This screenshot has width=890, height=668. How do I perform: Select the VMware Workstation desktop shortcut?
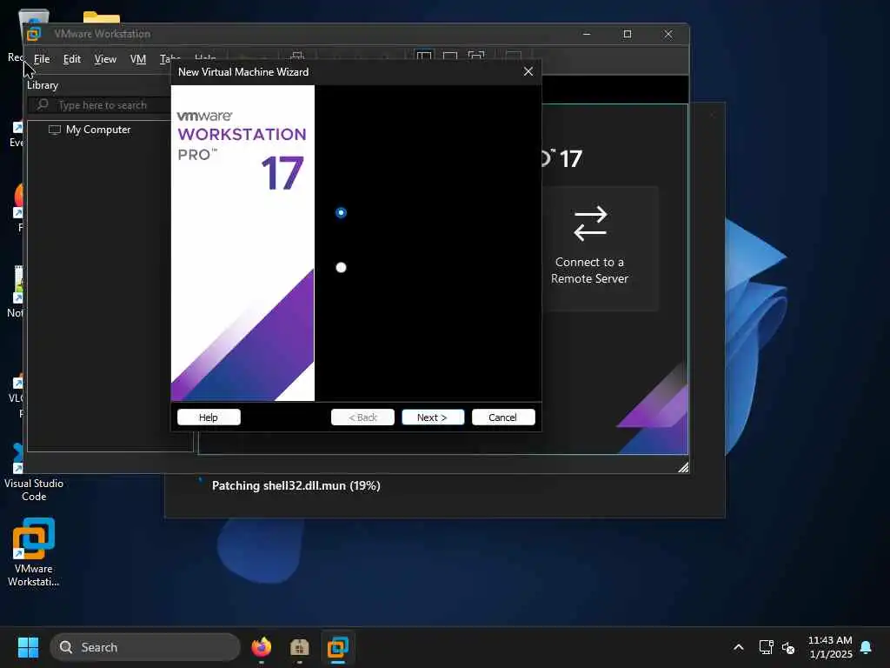pos(34,551)
